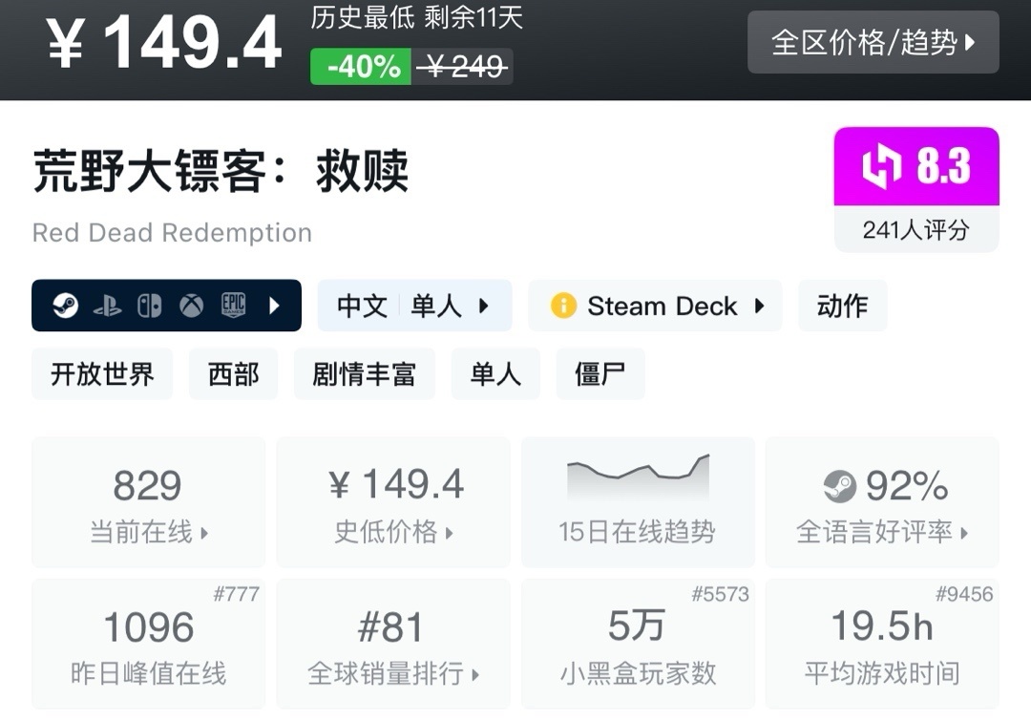Open 全区价格/趋势 regional price trends
1031x720 pixels.
click(873, 42)
